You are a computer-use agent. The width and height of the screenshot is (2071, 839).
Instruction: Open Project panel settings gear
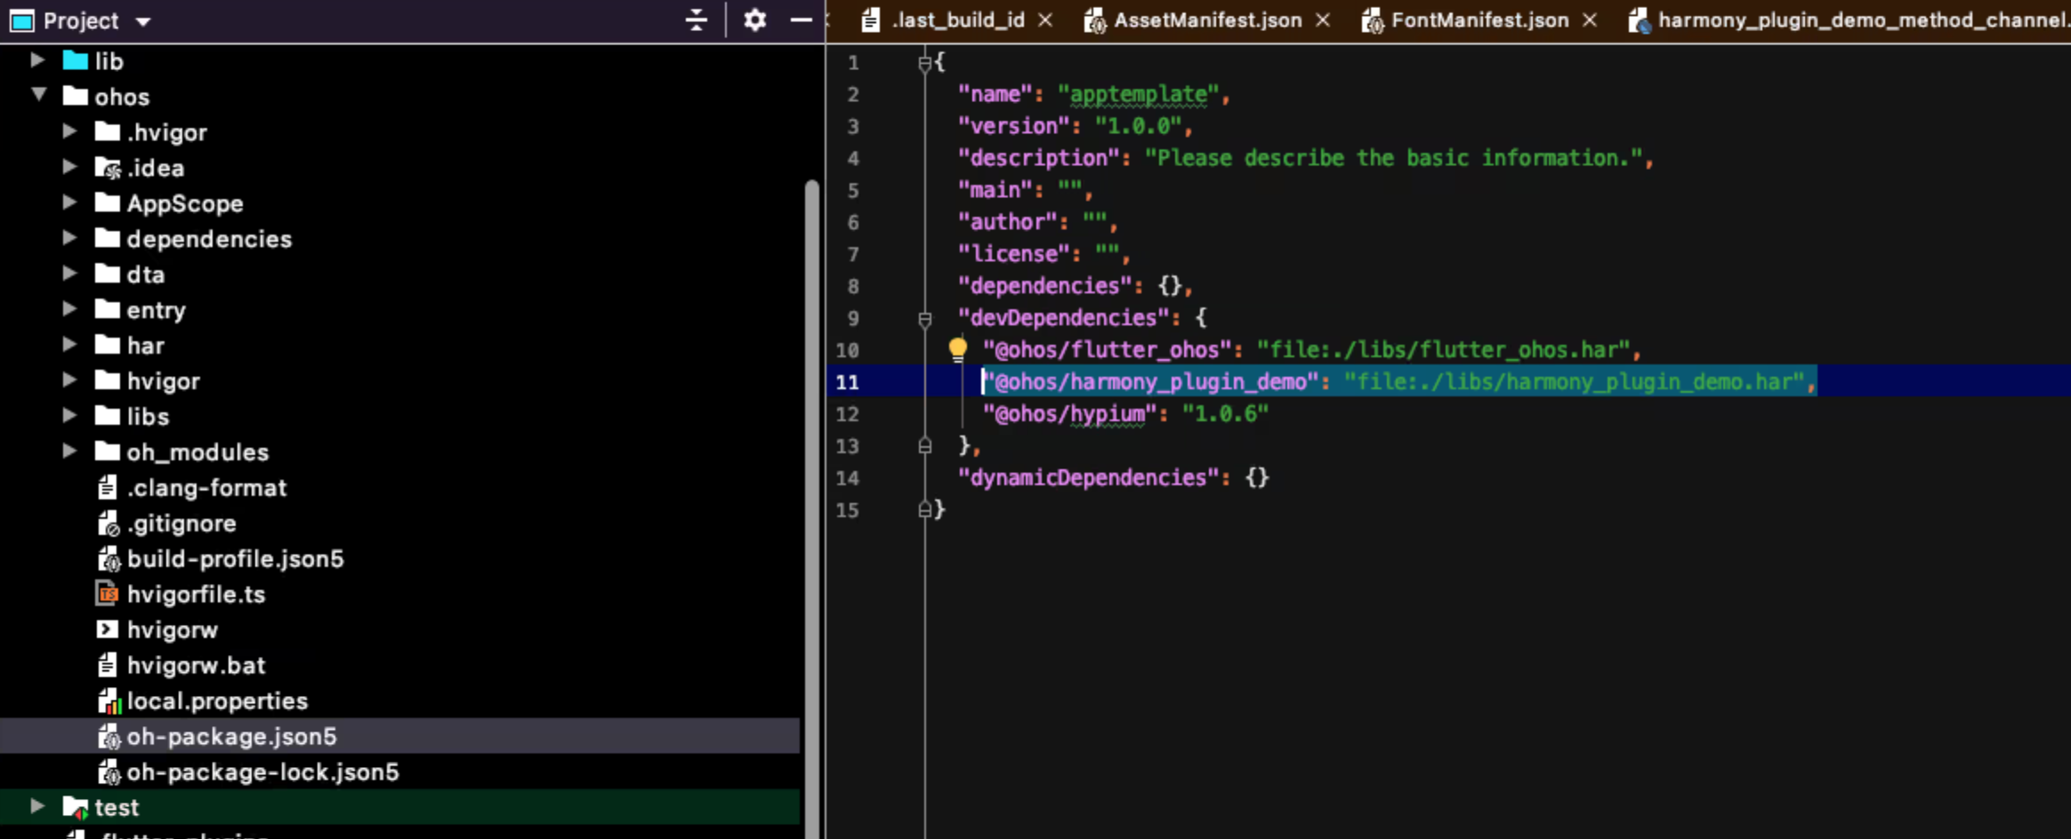pos(754,20)
